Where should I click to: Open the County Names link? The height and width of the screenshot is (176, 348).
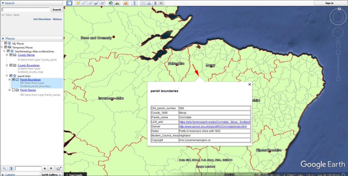tap(26, 55)
